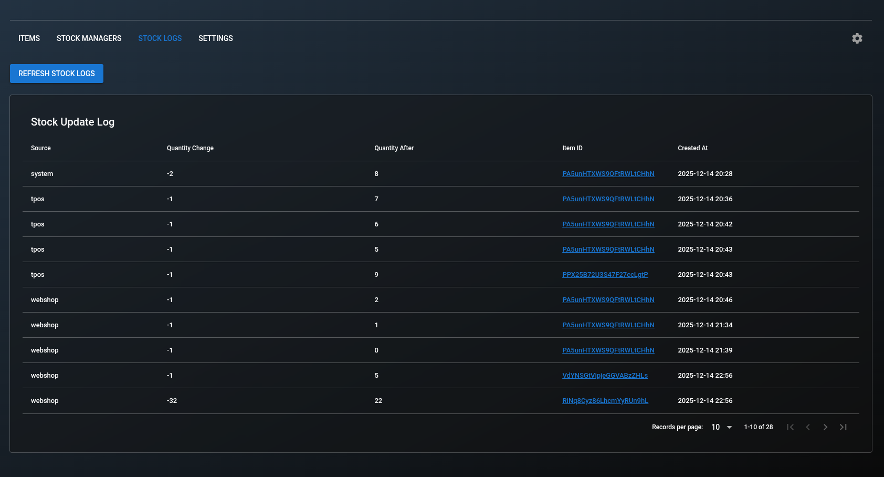
Task: Click the Item ID column header
Action: click(572, 148)
